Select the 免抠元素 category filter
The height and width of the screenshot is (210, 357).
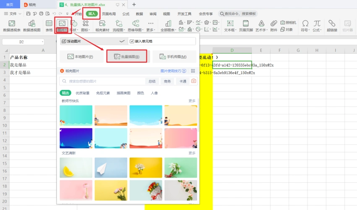(103, 93)
